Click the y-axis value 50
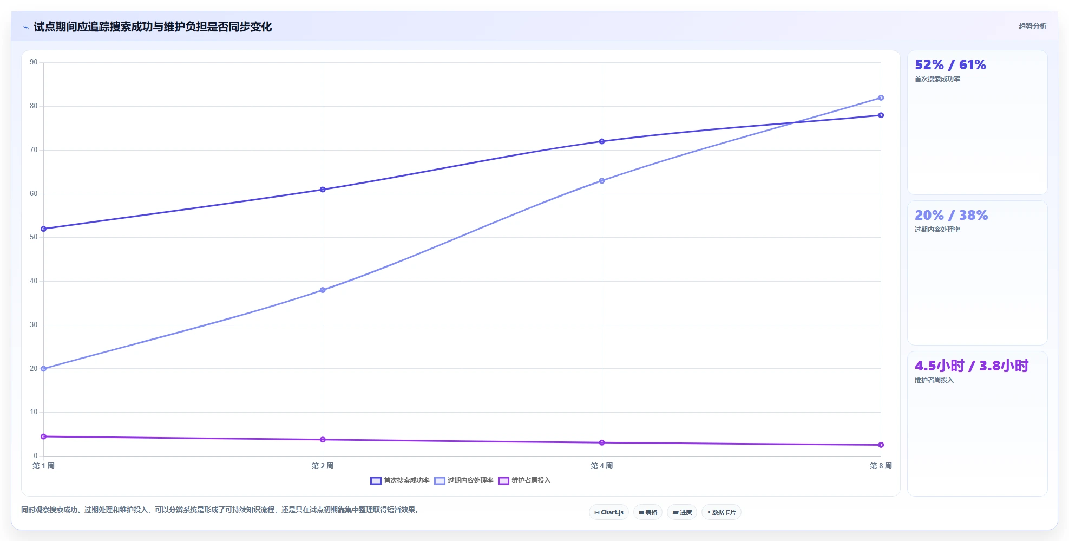 34,237
